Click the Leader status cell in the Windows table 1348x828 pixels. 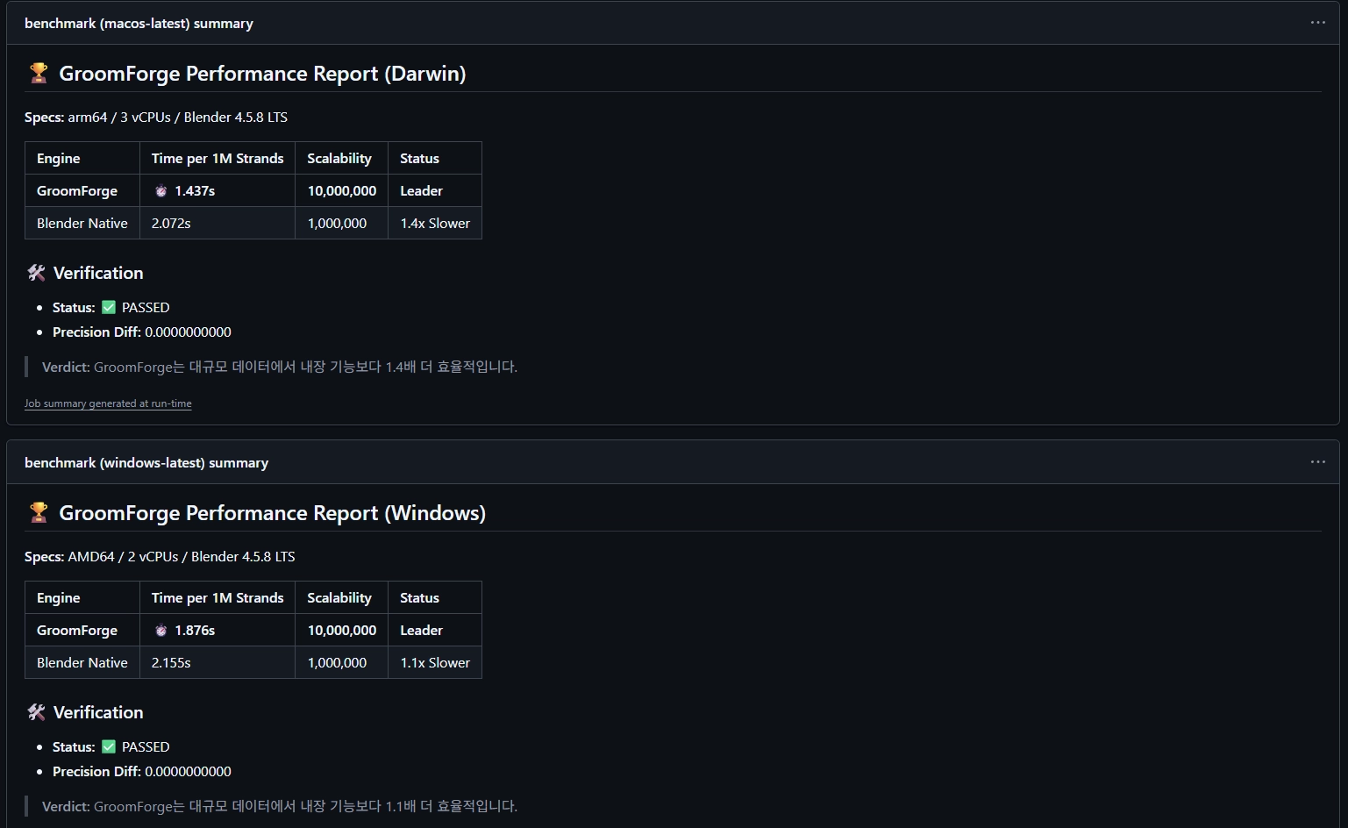(x=435, y=630)
